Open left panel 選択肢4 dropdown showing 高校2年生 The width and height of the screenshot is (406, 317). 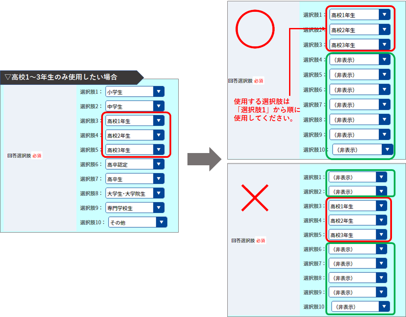[x=135, y=135]
